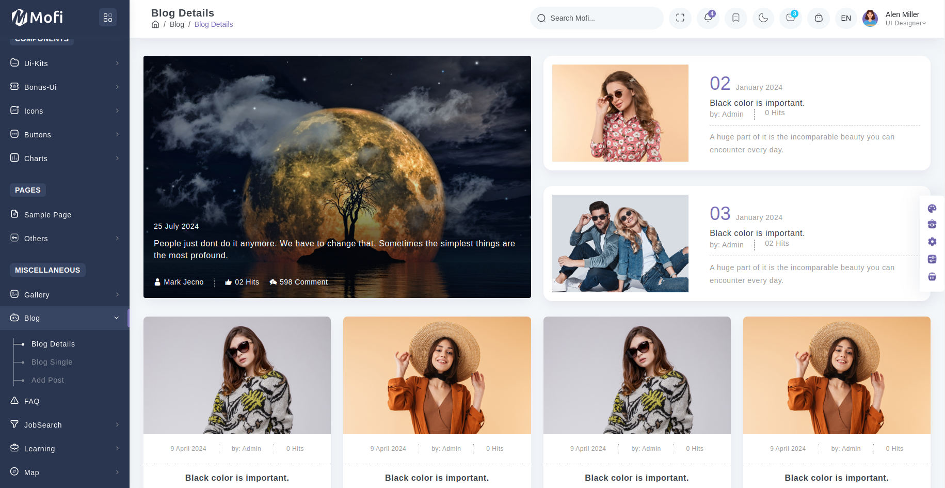Select Blog Single in sidebar
945x488 pixels.
[52, 362]
